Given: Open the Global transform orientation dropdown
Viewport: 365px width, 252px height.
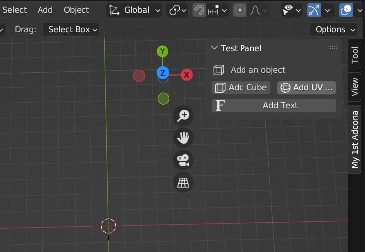Looking at the screenshot, I should point(134,10).
